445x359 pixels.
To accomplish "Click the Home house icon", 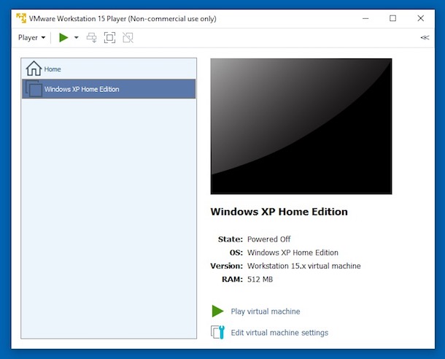I will pyautogui.click(x=34, y=69).
